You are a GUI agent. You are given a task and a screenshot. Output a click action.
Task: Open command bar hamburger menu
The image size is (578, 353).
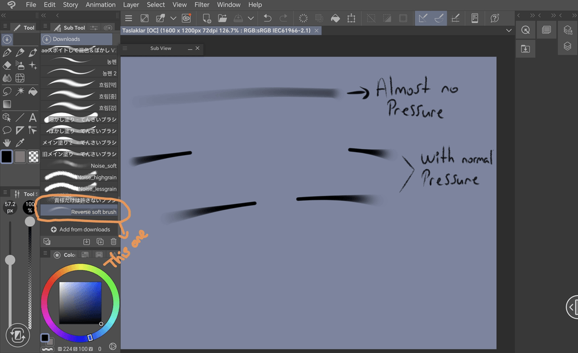coord(129,18)
